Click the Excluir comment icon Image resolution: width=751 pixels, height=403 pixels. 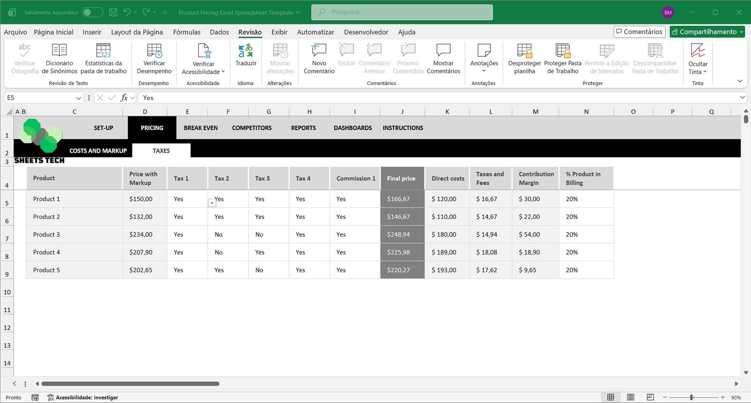pyautogui.click(x=346, y=50)
